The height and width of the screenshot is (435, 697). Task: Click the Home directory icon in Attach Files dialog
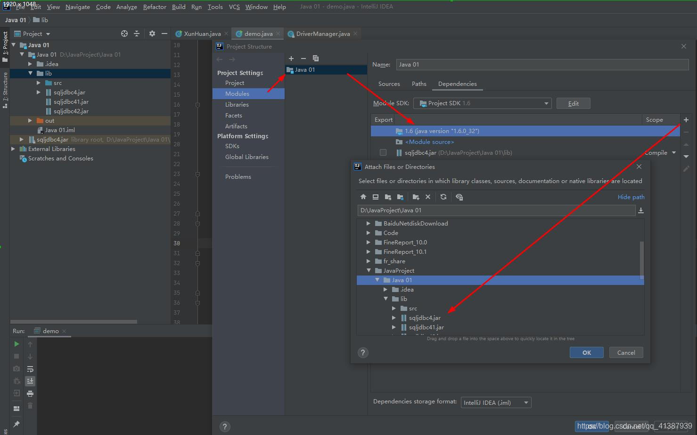[x=363, y=197]
